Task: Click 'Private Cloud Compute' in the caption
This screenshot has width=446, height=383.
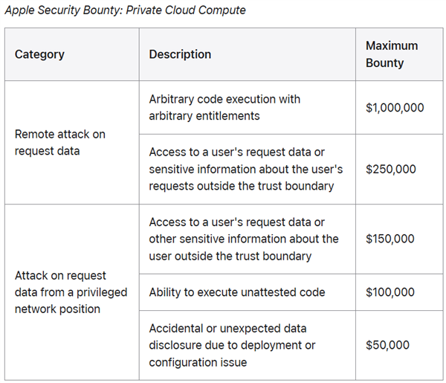Action: (x=190, y=10)
